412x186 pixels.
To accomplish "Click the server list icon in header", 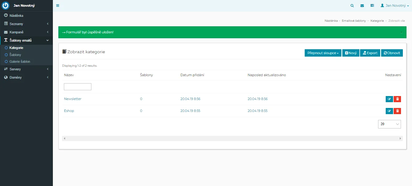I will [372, 6].
